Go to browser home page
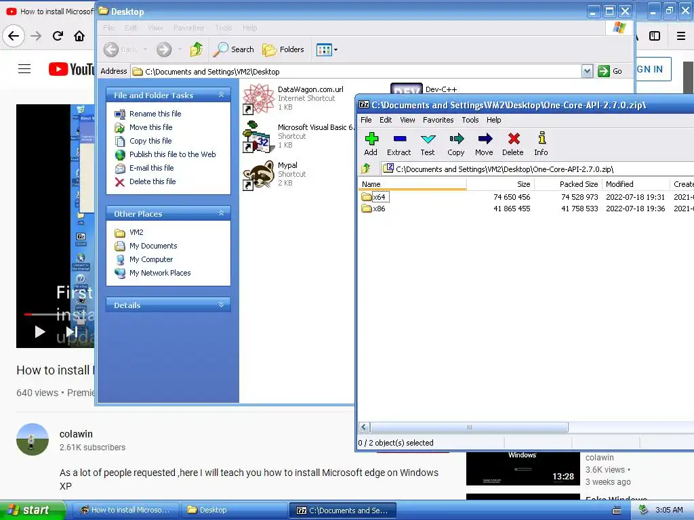This screenshot has height=520, width=694. pos(79,36)
